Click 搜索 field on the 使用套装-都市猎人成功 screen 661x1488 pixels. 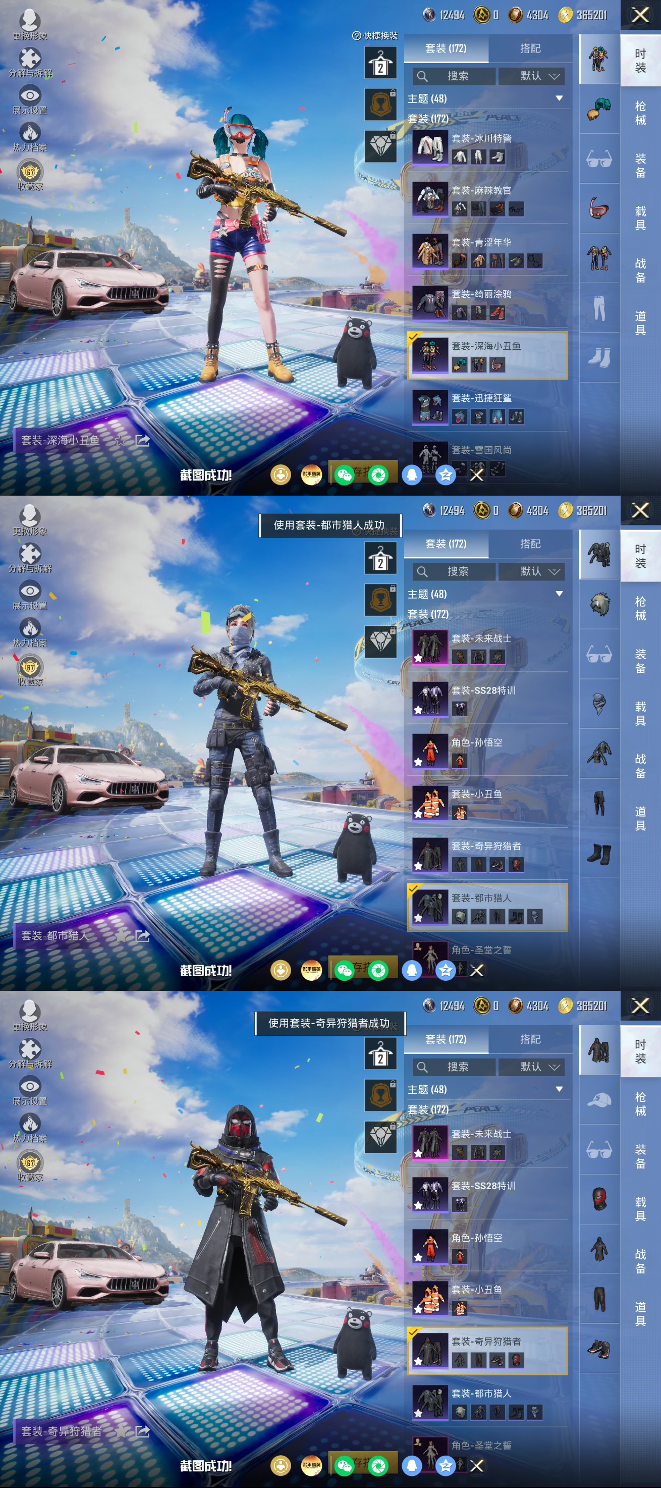coord(454,571)
